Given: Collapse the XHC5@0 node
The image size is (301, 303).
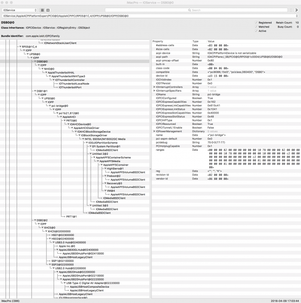Looking at the screenshot, I should click(x=42, y=227).
